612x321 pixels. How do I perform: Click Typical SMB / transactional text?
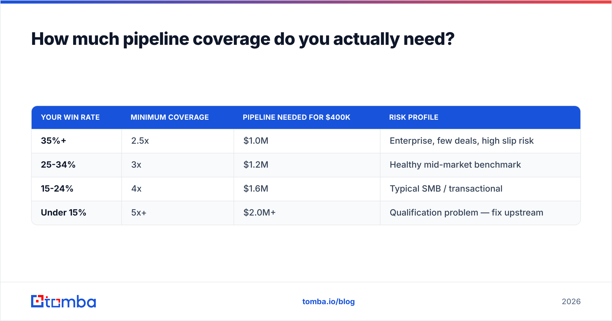click(x=446, y=189)
